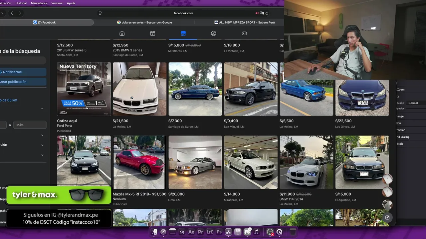
Task: Click the next-image arrow on Mazda ad
Action: (x=159, y=162)
